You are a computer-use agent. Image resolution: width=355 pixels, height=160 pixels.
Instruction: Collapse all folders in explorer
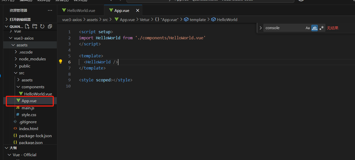tap(50, 26)
